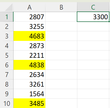This screenshot has height=108, width=110.
Task: Click cell with value 2211
Action: (29, 55)
